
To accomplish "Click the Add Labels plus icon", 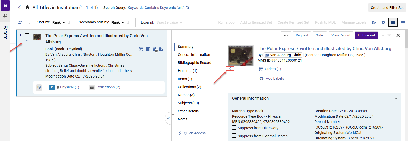I will pos(261,79).
